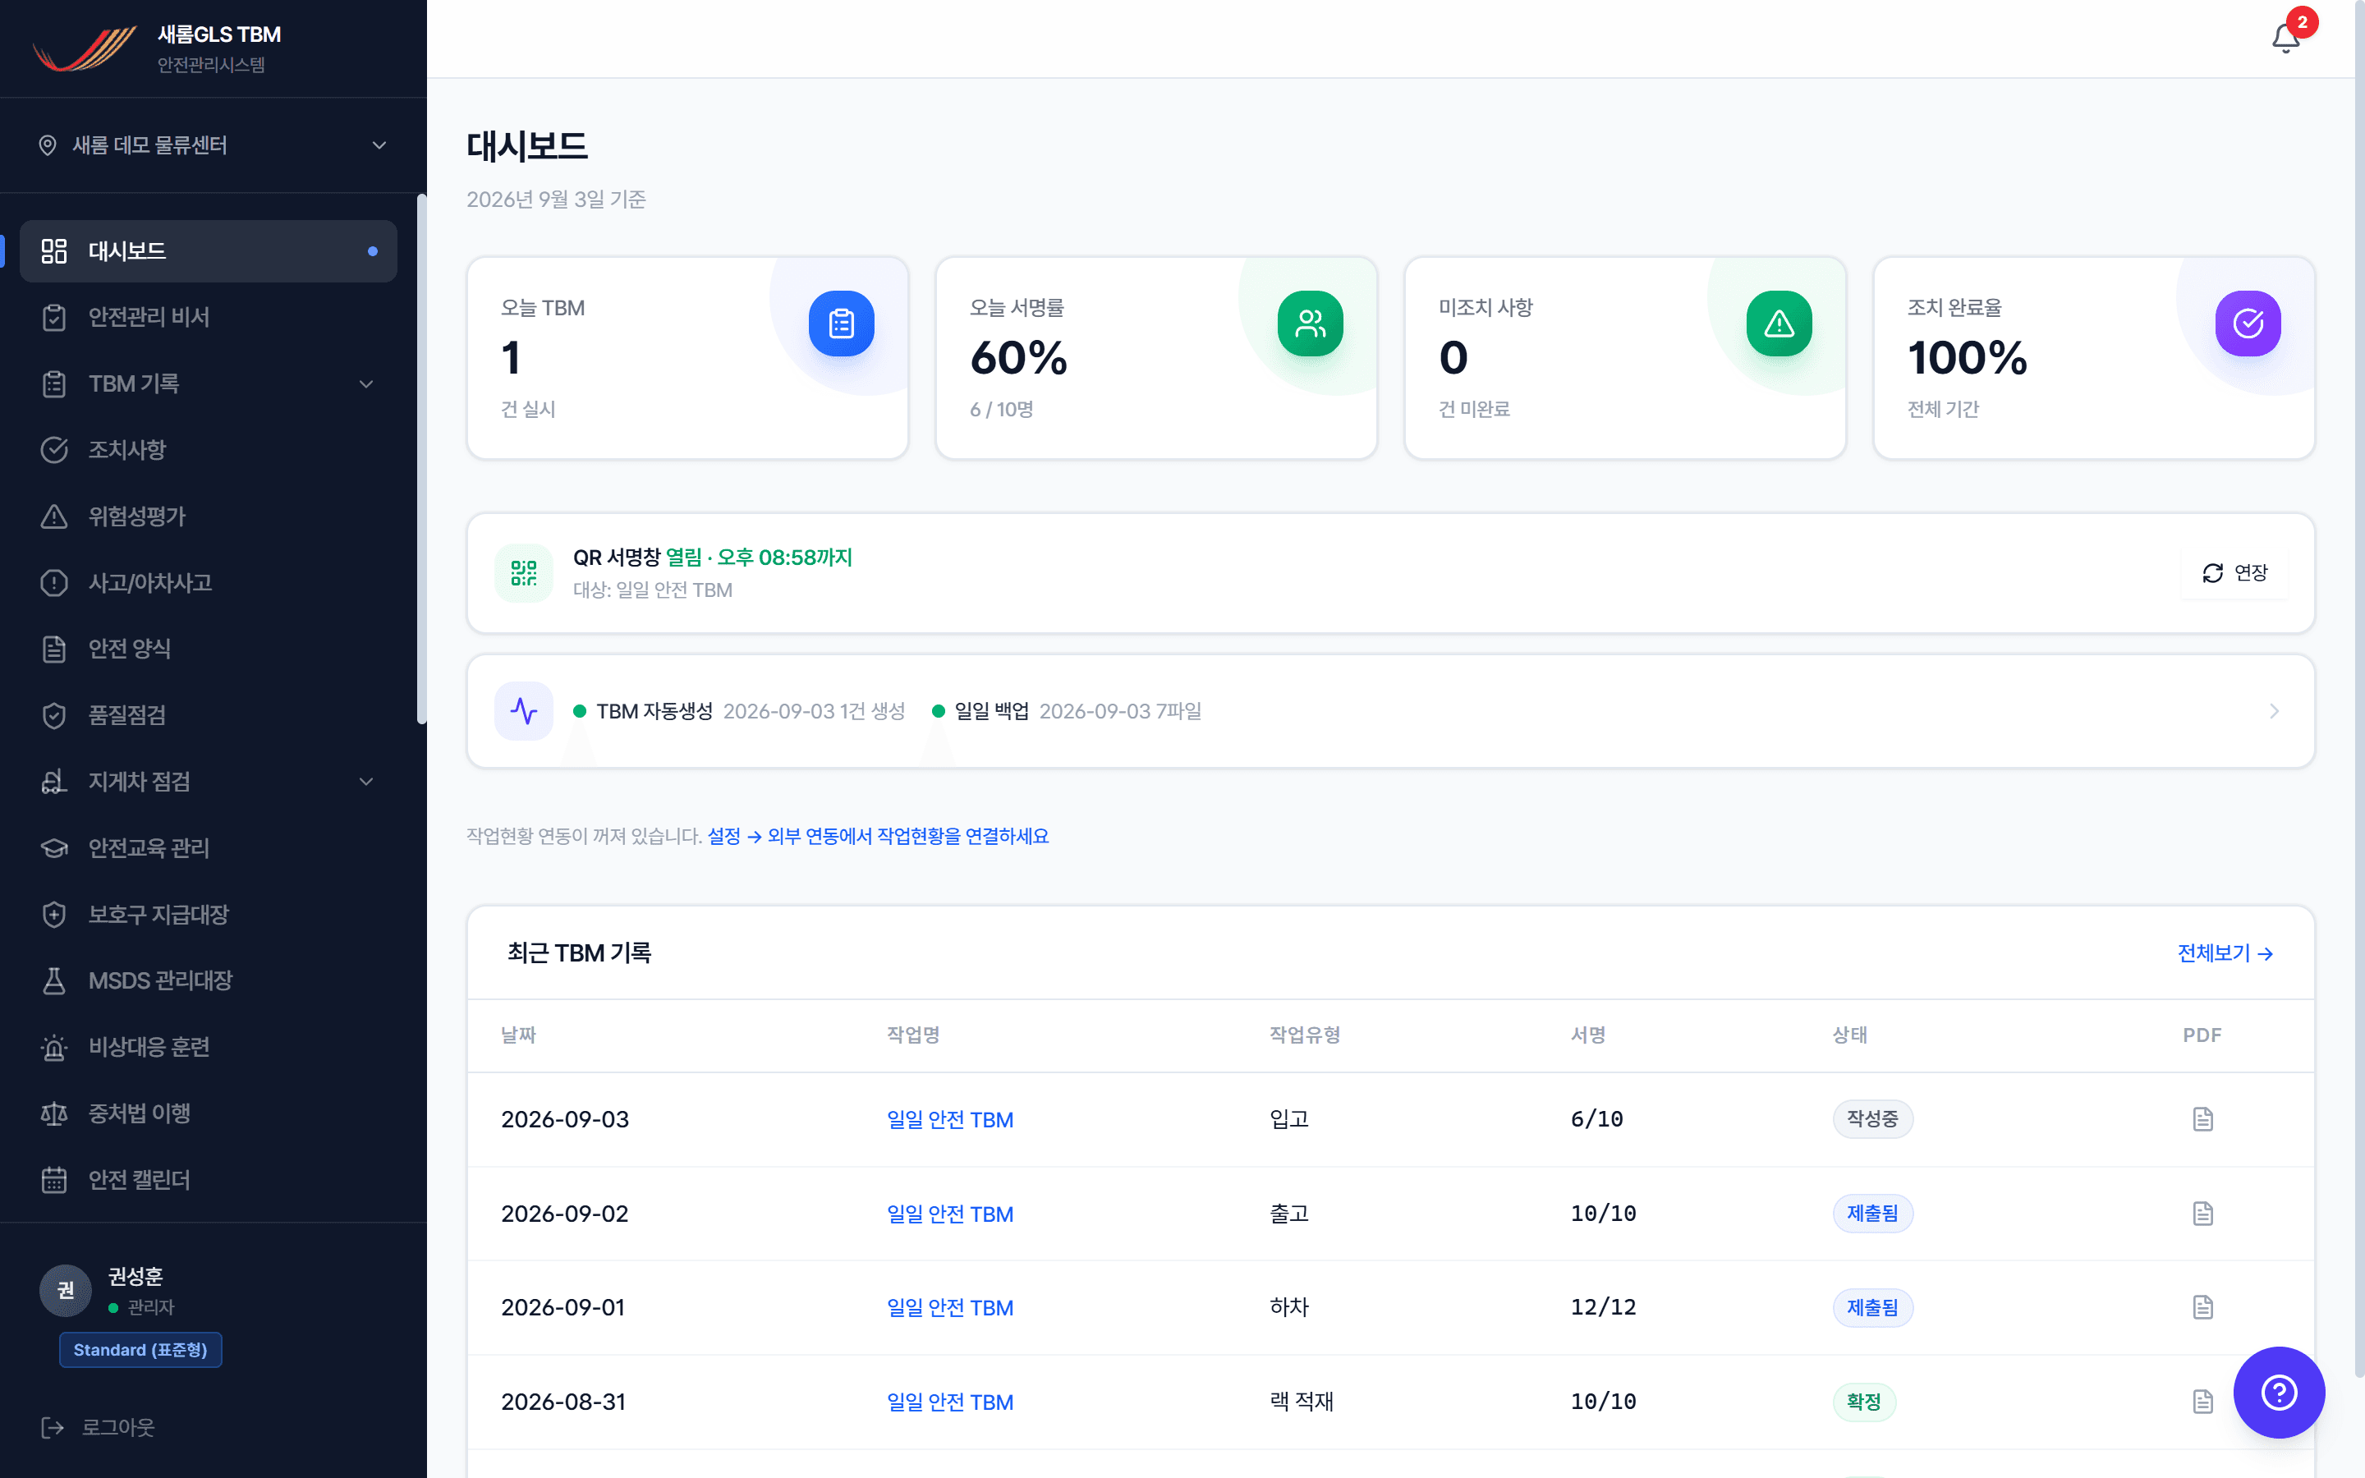Screen dimensions: 2365x1478
Task: Click the green warning icon on 미조치 사항 card
Action: (x=1779, y=324)
